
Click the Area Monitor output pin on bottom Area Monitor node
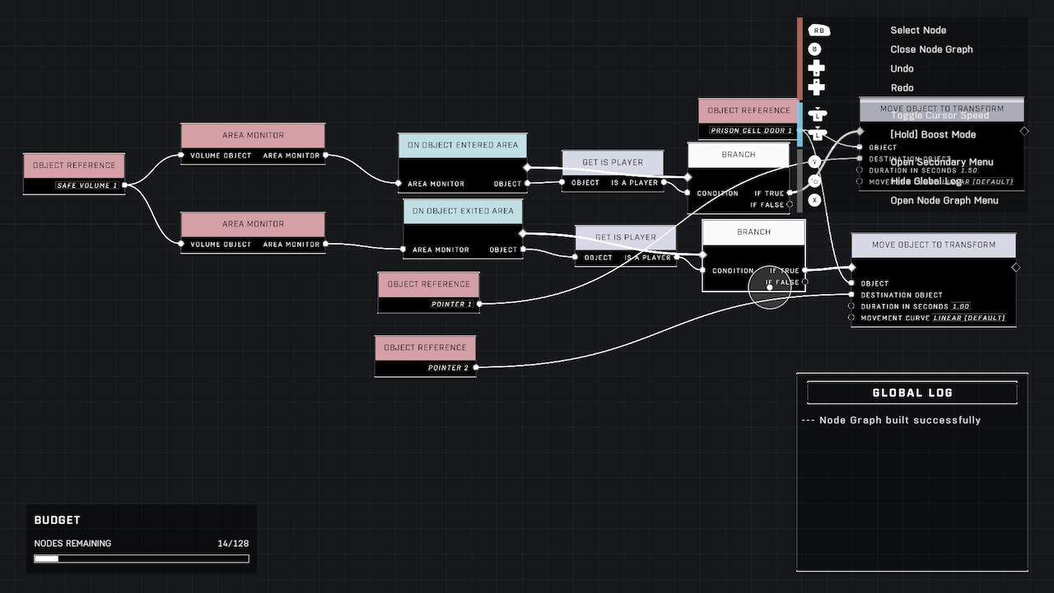point(326,244)
